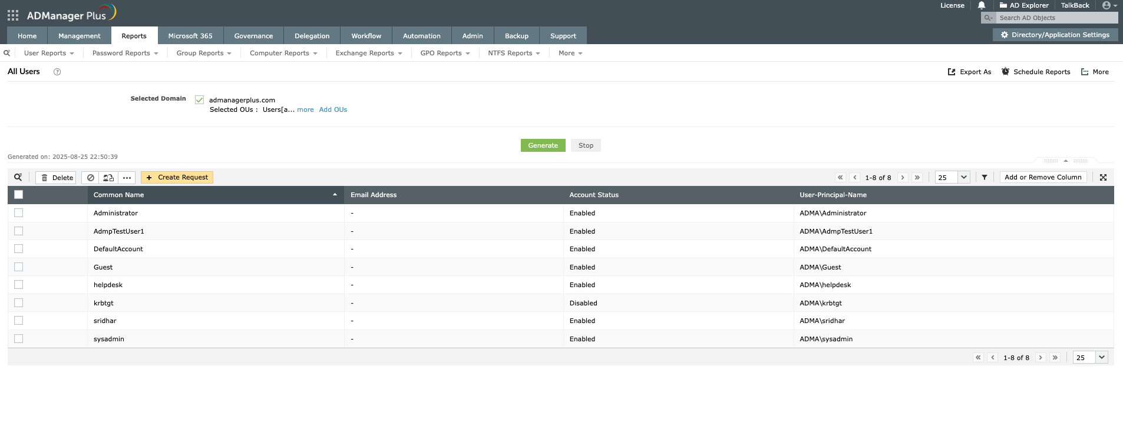1123x426 pixels.
Task: Switch to the Management tab
Action: 80,36
